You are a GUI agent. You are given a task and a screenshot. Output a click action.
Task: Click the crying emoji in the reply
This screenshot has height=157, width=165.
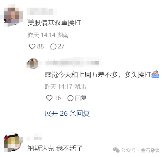pyautogui.click(x=155, y=74)
